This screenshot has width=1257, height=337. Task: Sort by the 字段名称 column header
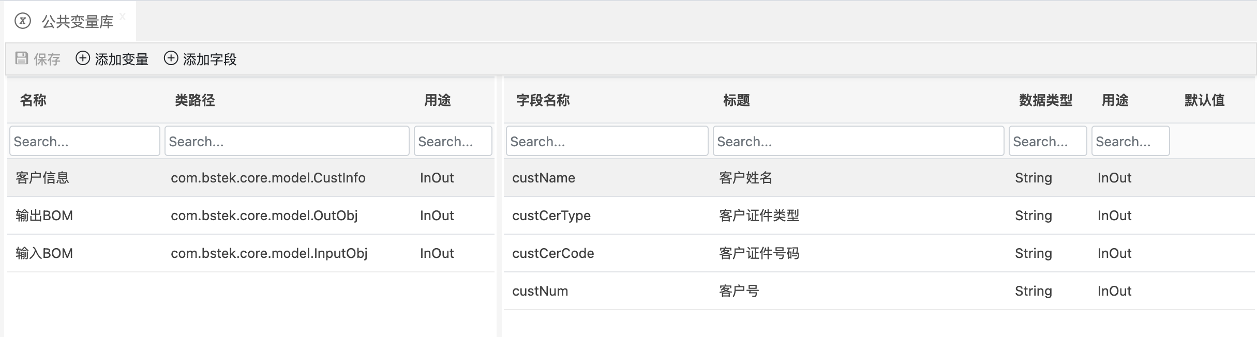[x=543, y=100]
